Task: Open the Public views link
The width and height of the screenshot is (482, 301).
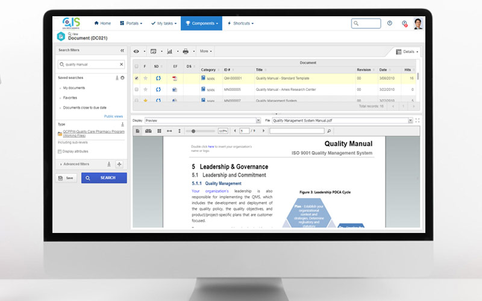Action: (x=113, y=116)
